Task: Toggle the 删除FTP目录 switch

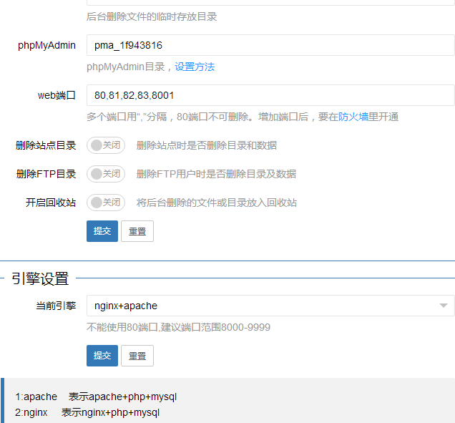Action: pyautogui.click(x=106, y=174)
